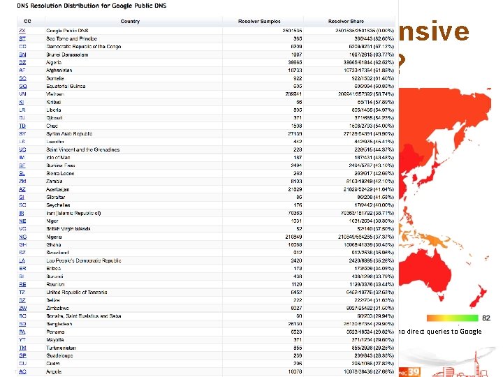Open the AO link in the Angola row
This screenshot has height=377, width=503.
coord(22,372)
